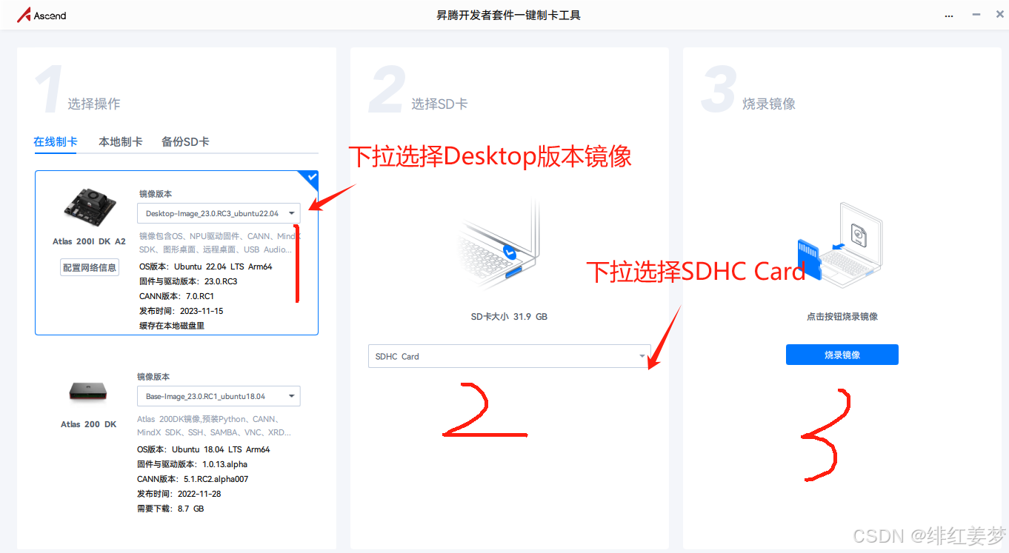Select the Atlas 200I DK A2 board image
This screenshot has width=1009, height=553.
pos(90,206)
